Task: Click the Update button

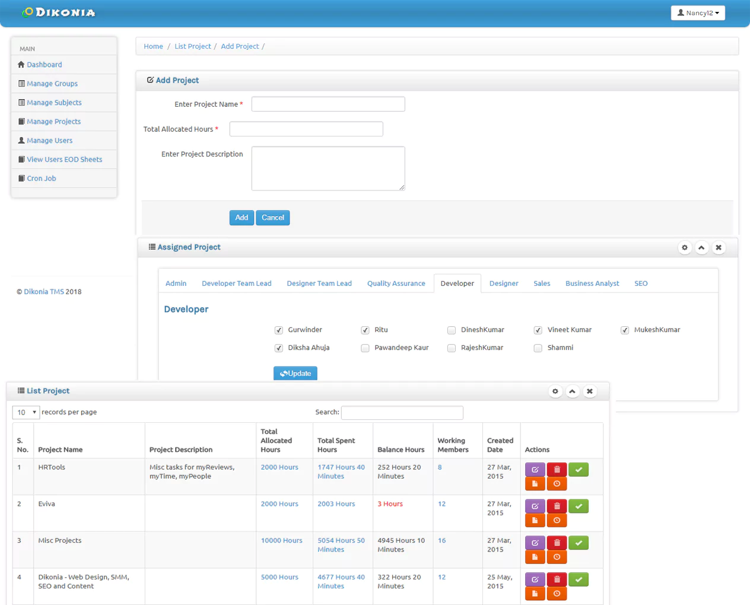Action: pyautogui.click(x=295, y=374)
